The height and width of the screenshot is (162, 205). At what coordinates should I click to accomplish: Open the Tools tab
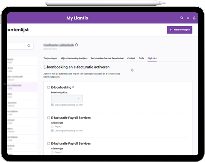point(141,58)
